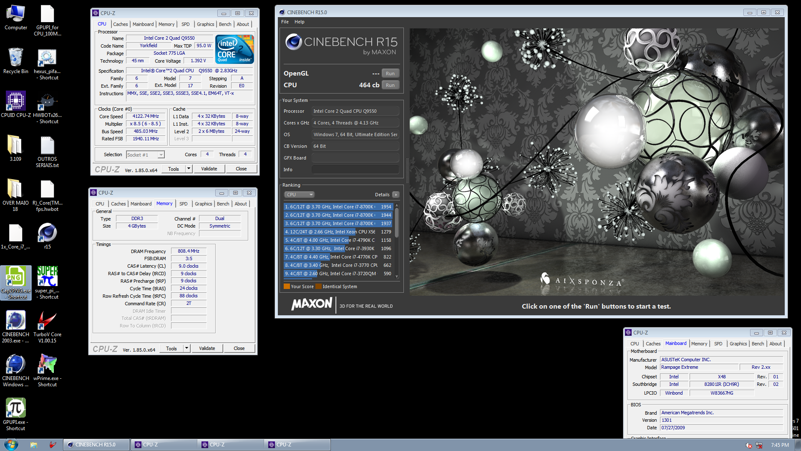The image size is (801, 451).
Task: Select ranking row 5 i7-4790K
Action: coord(338,240)
